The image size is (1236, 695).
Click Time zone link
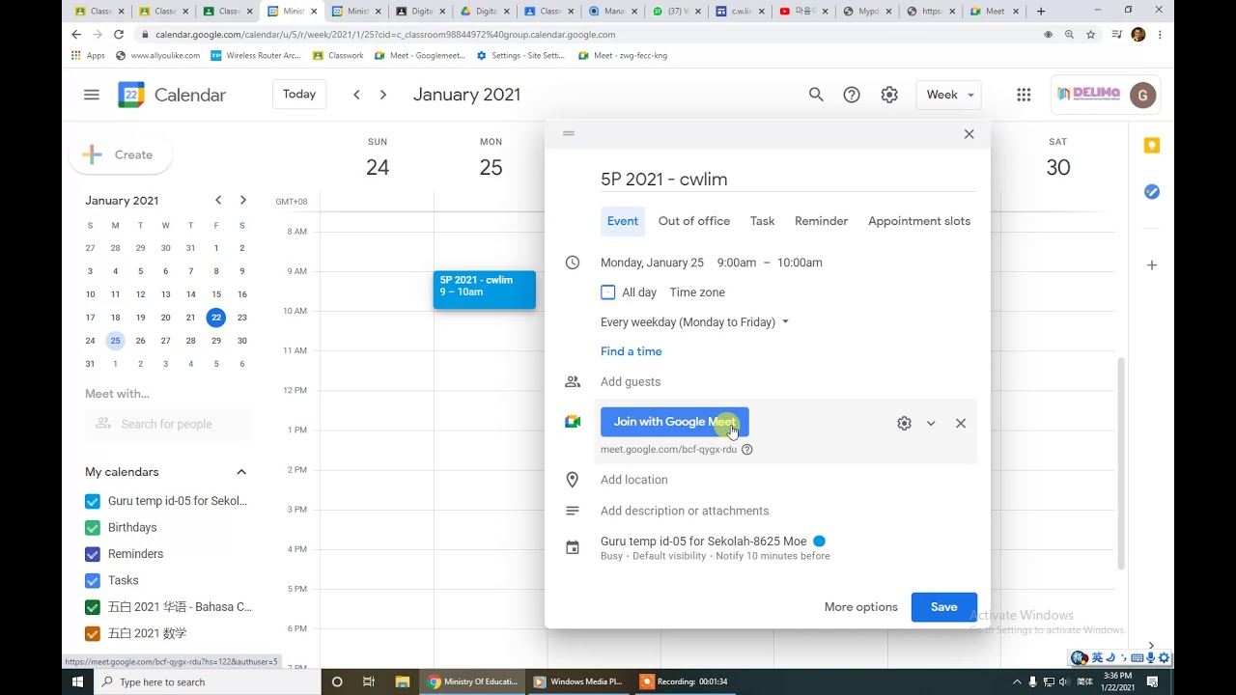click(697, 292)
